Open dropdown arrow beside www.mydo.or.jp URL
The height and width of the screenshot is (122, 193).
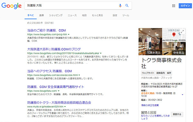click(65, 107)
